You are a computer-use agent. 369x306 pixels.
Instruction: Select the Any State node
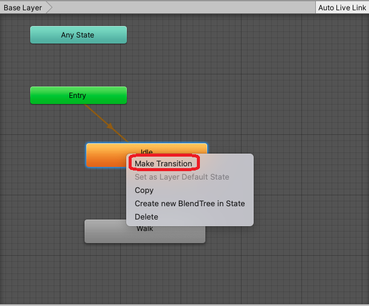point(79,35)
